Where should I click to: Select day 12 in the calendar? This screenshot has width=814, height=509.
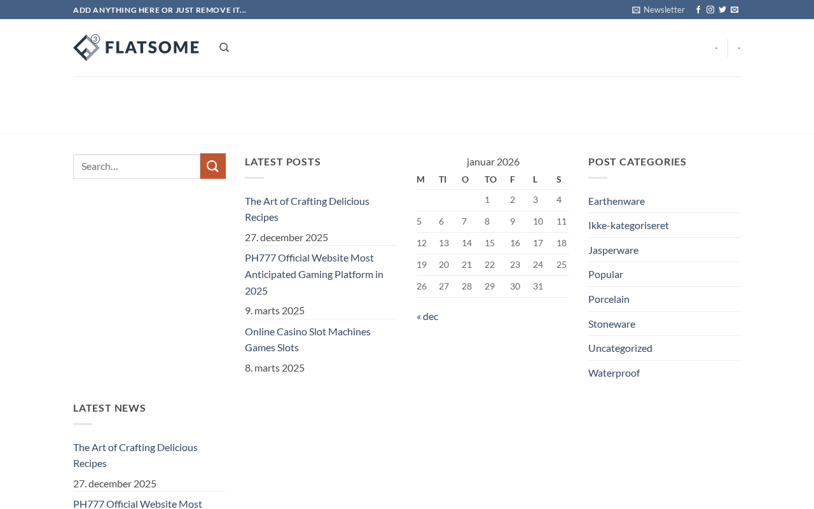click(x=422, y=243)
